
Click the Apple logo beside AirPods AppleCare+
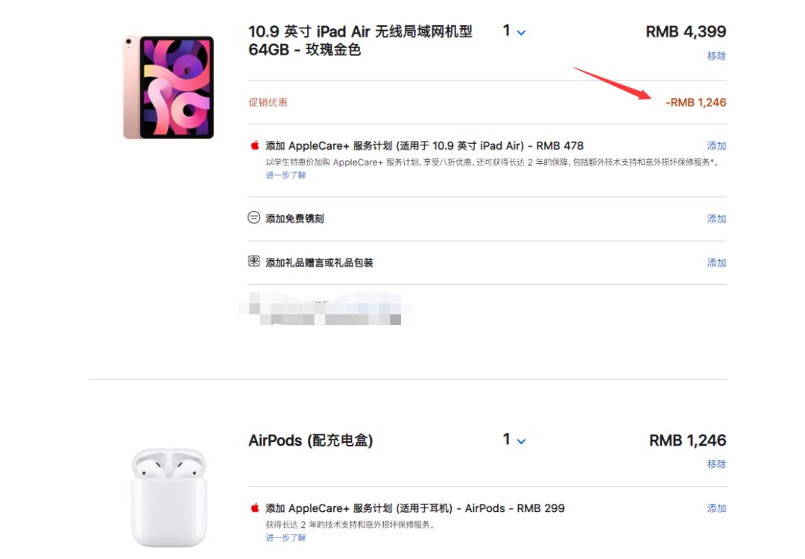pyautogui.click(x=255, y=508)
